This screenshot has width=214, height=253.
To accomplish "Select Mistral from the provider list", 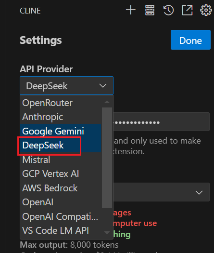I will coord(61,160).
